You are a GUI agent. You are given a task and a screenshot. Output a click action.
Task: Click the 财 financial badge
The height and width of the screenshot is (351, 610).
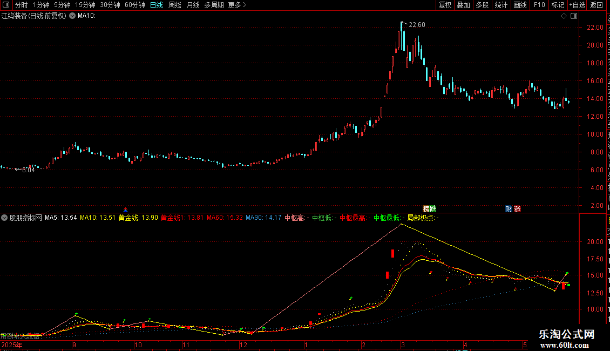[509, 209]
